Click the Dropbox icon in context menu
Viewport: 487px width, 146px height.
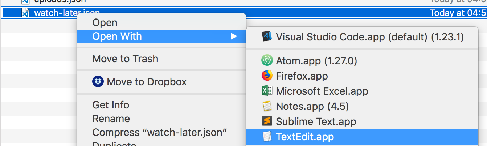tap(98, 82)
